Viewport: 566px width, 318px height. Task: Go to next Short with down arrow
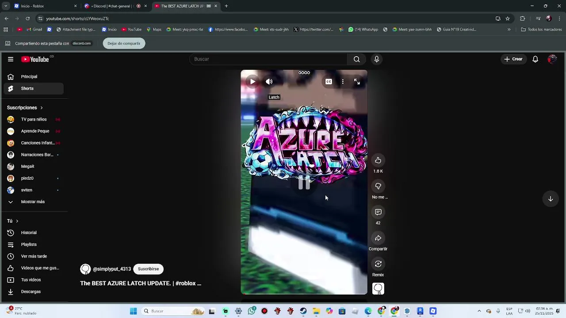pos(551,199)
